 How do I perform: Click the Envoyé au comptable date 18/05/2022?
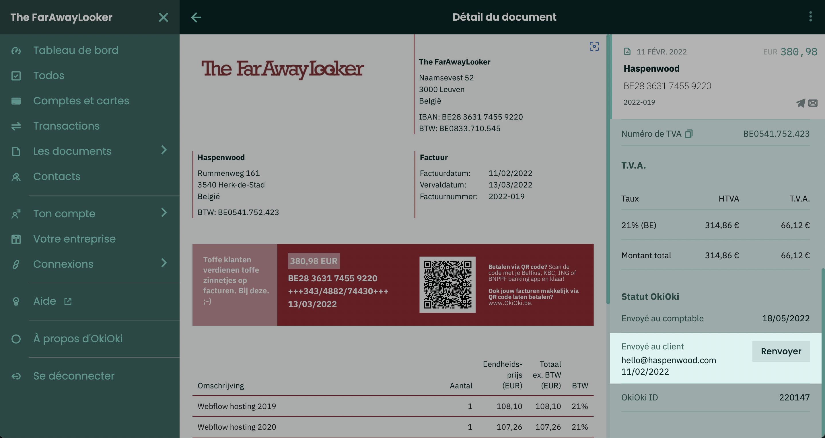[786, 319]
